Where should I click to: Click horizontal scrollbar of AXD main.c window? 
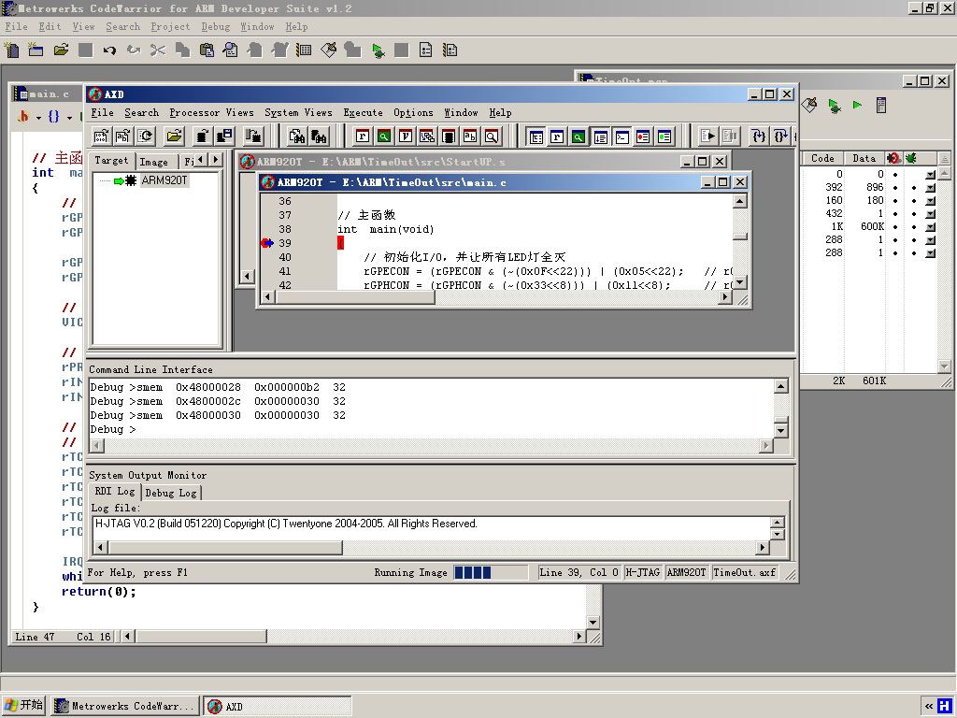pos(495,297)
